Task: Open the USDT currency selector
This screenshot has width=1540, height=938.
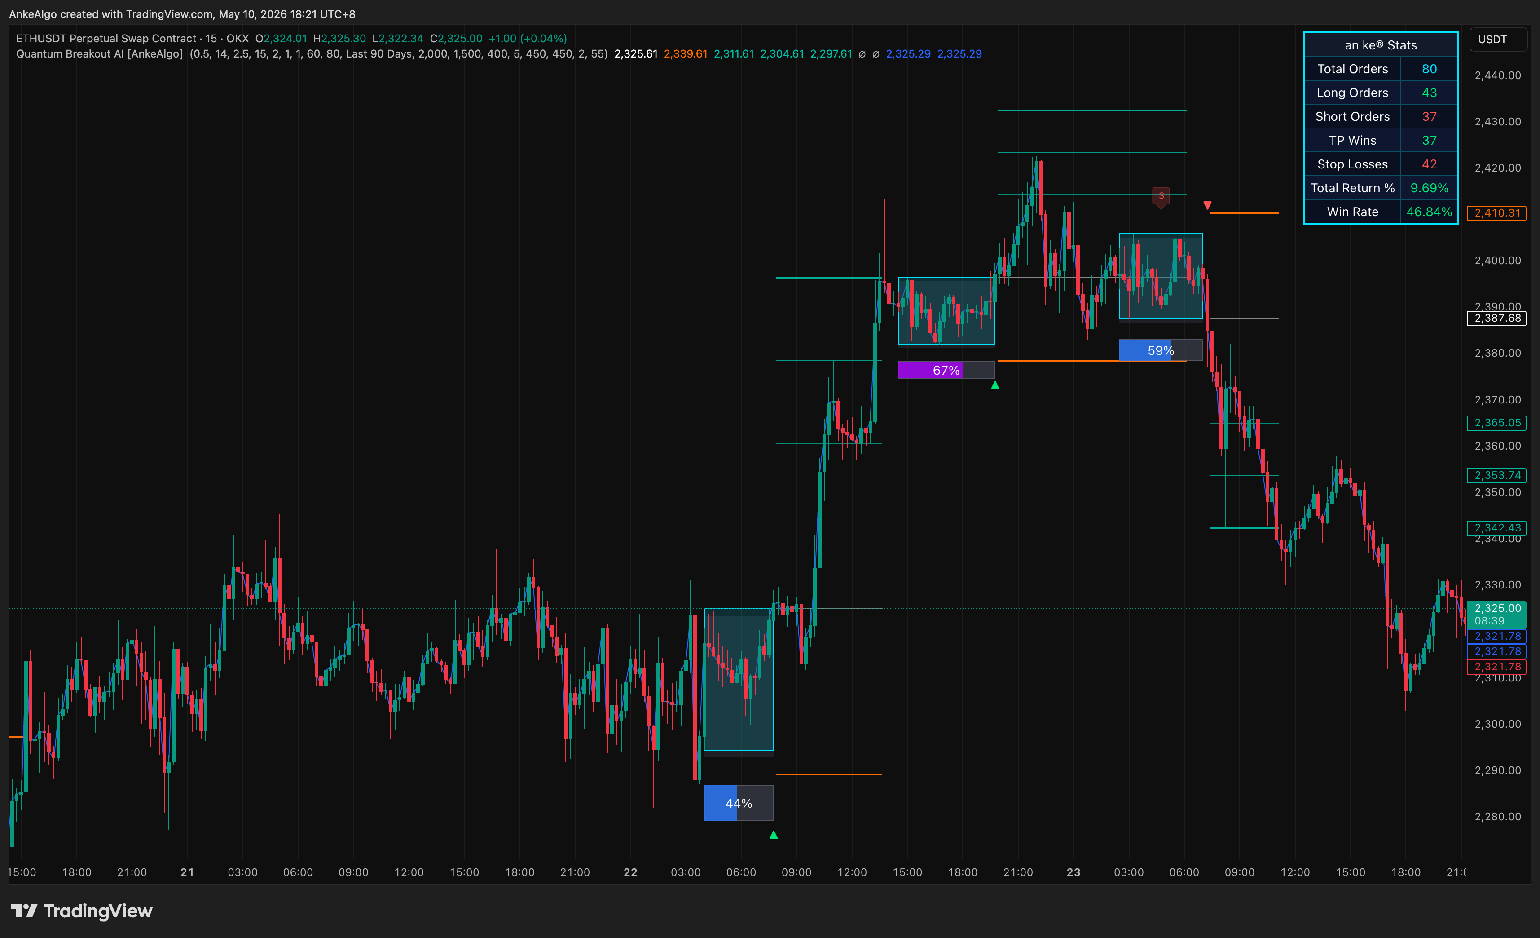Action: 1497,40
